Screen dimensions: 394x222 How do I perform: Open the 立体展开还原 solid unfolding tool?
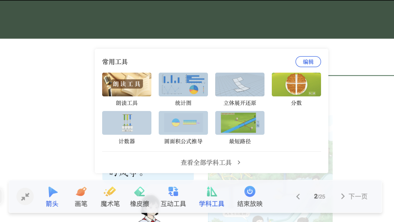tap(240, 84)
